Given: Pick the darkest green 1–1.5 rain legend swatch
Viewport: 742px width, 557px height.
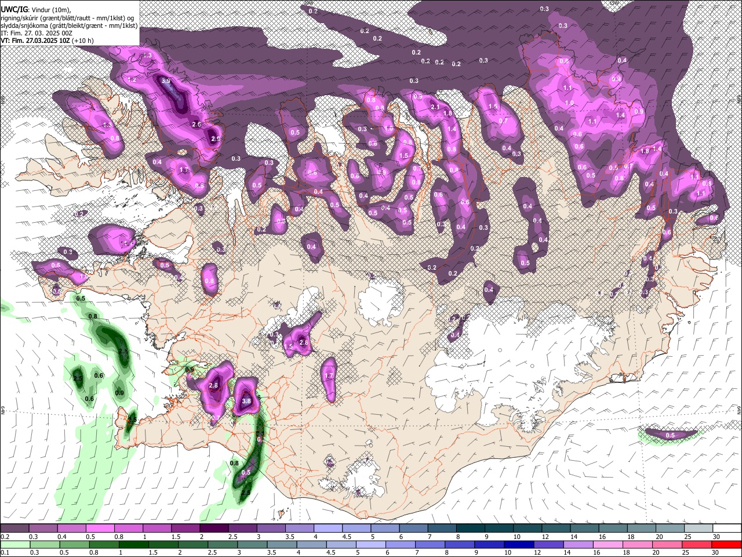Looking at the screenshot, I should pyautogui.click(x=134, y=545).
